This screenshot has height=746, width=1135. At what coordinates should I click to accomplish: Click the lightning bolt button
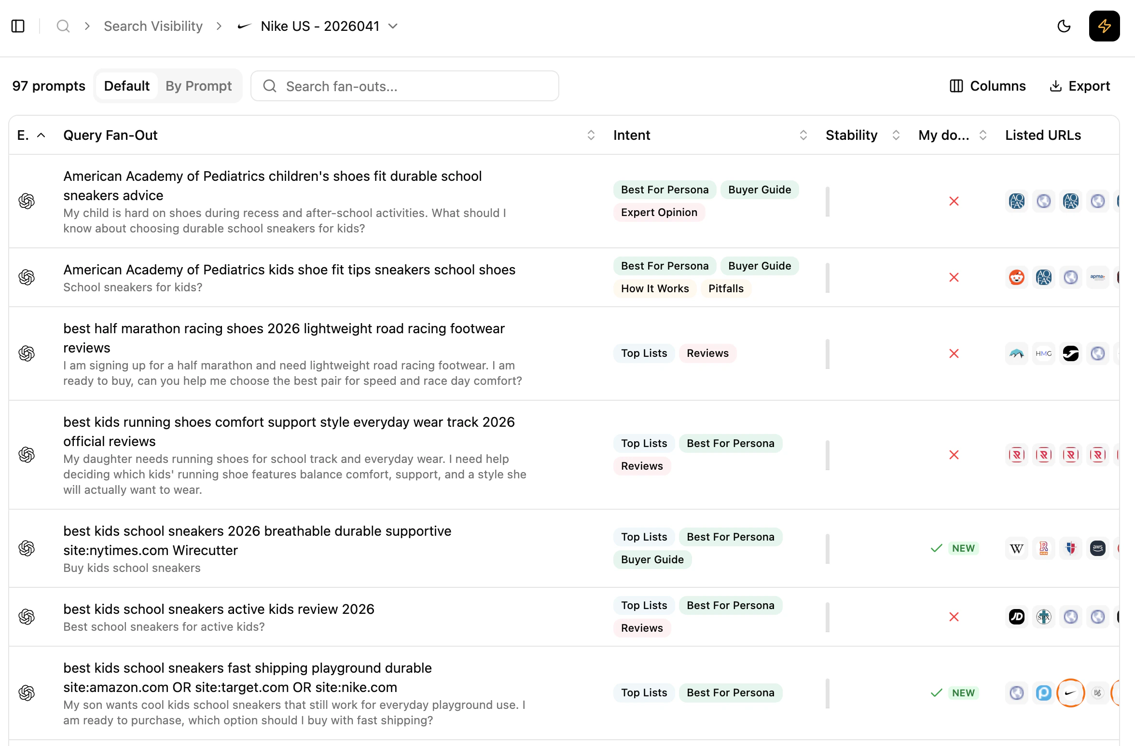click(x=1104, y=26)
